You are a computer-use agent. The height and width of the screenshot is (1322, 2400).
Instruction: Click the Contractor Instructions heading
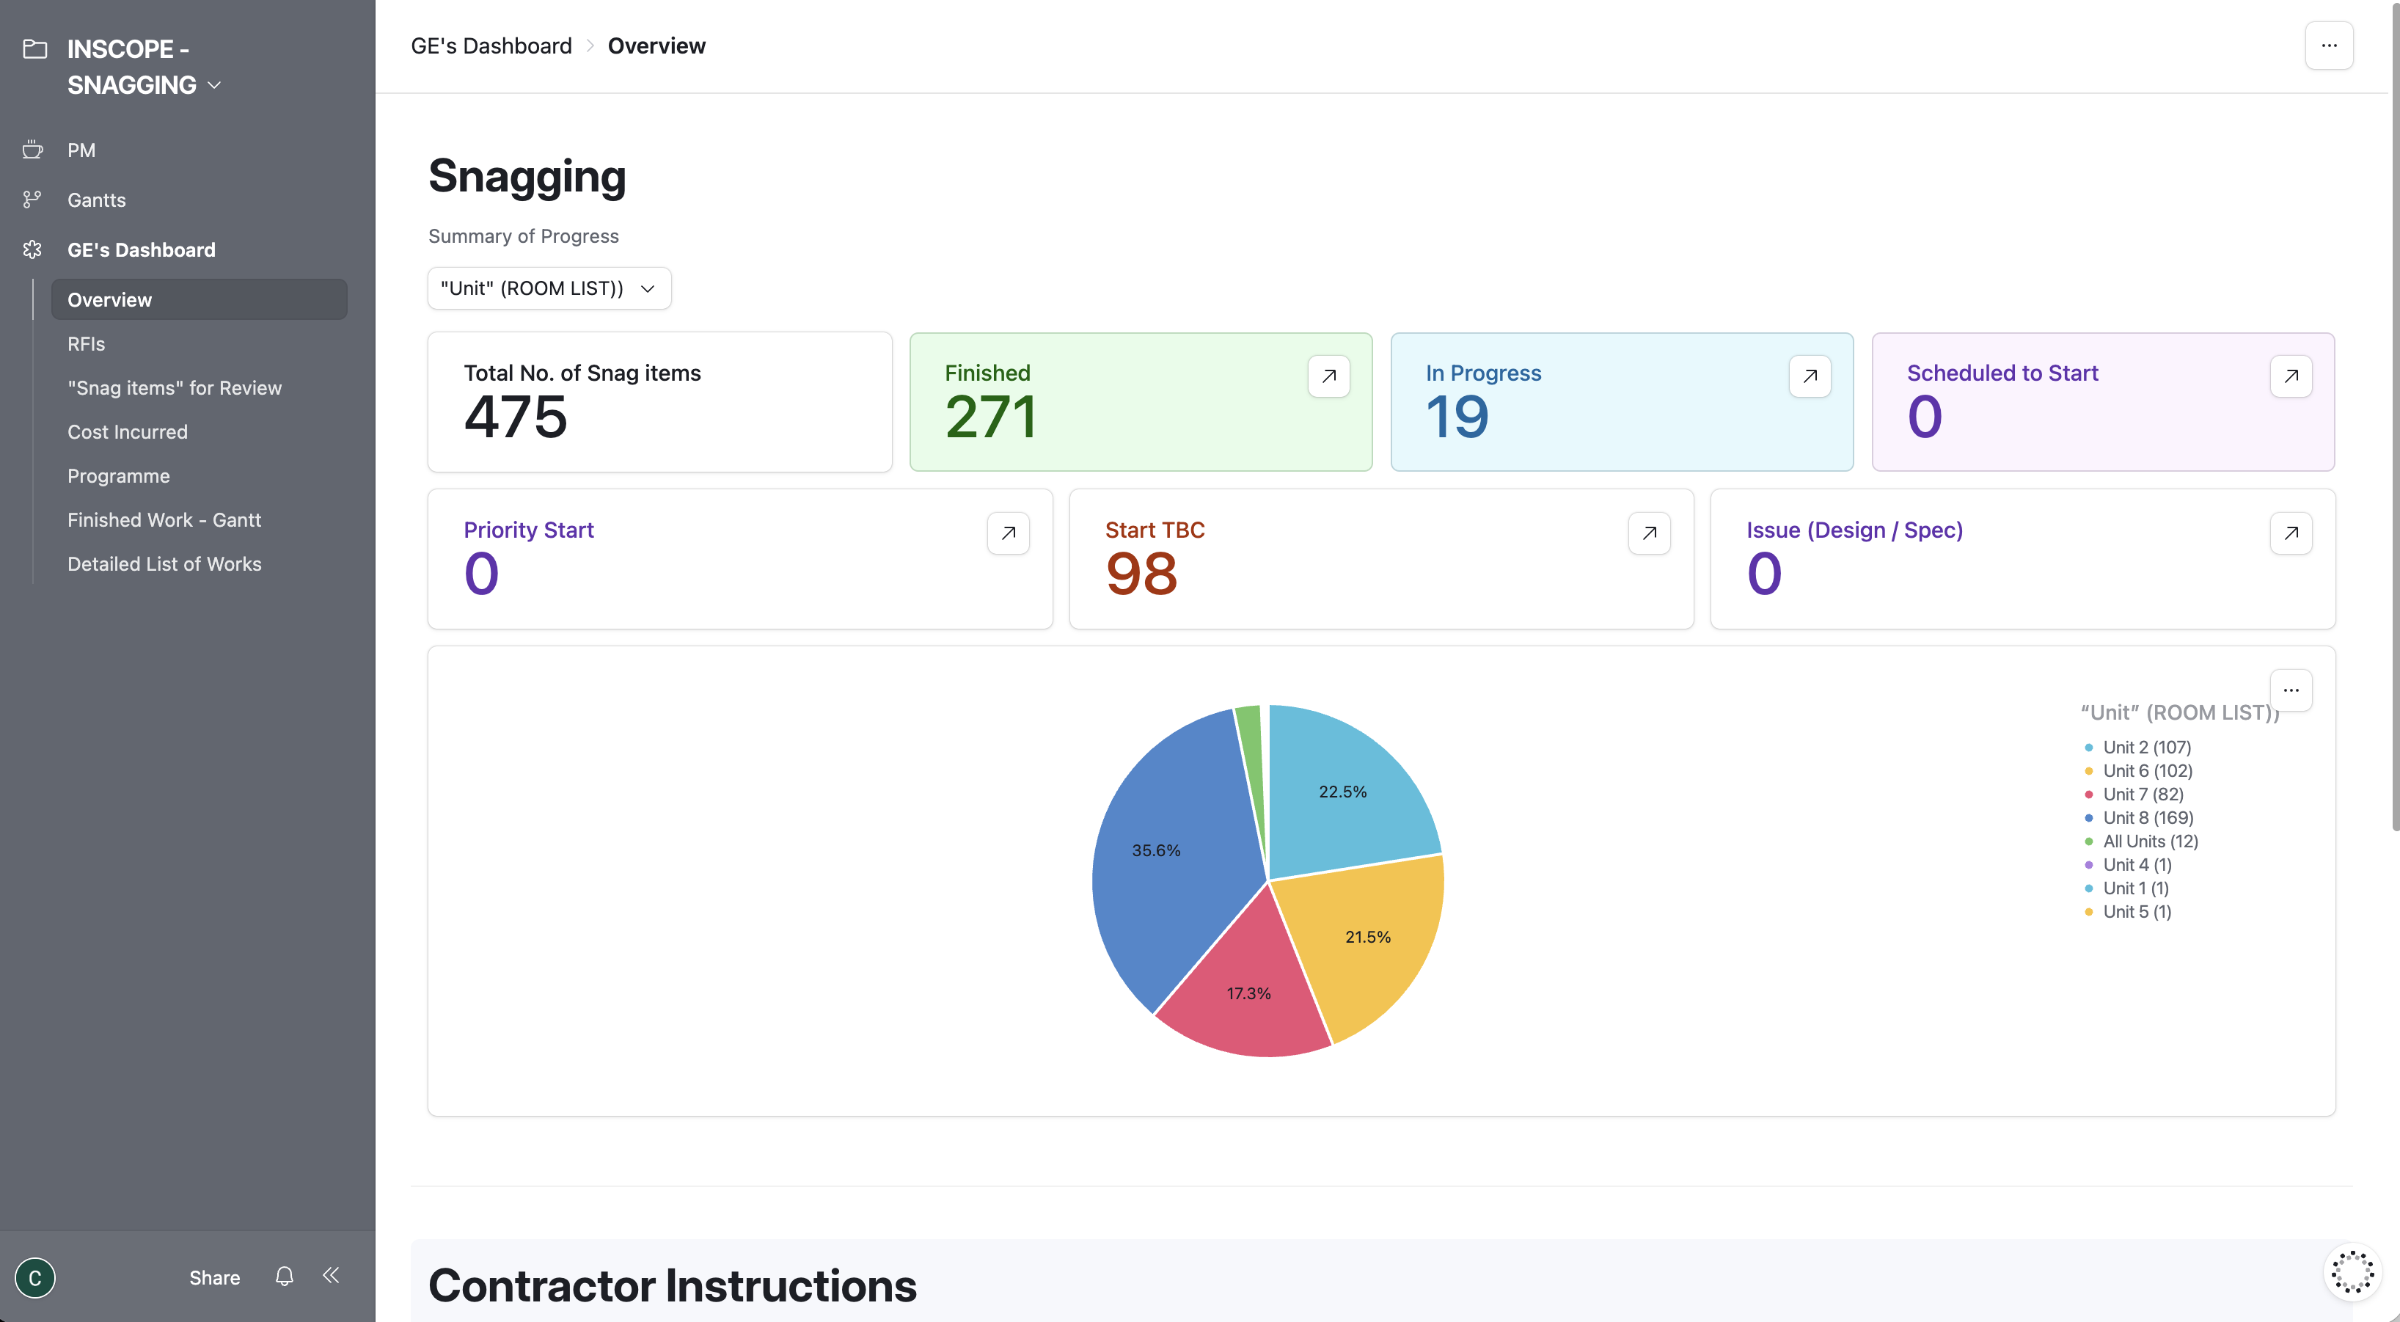pos(672,1285)
